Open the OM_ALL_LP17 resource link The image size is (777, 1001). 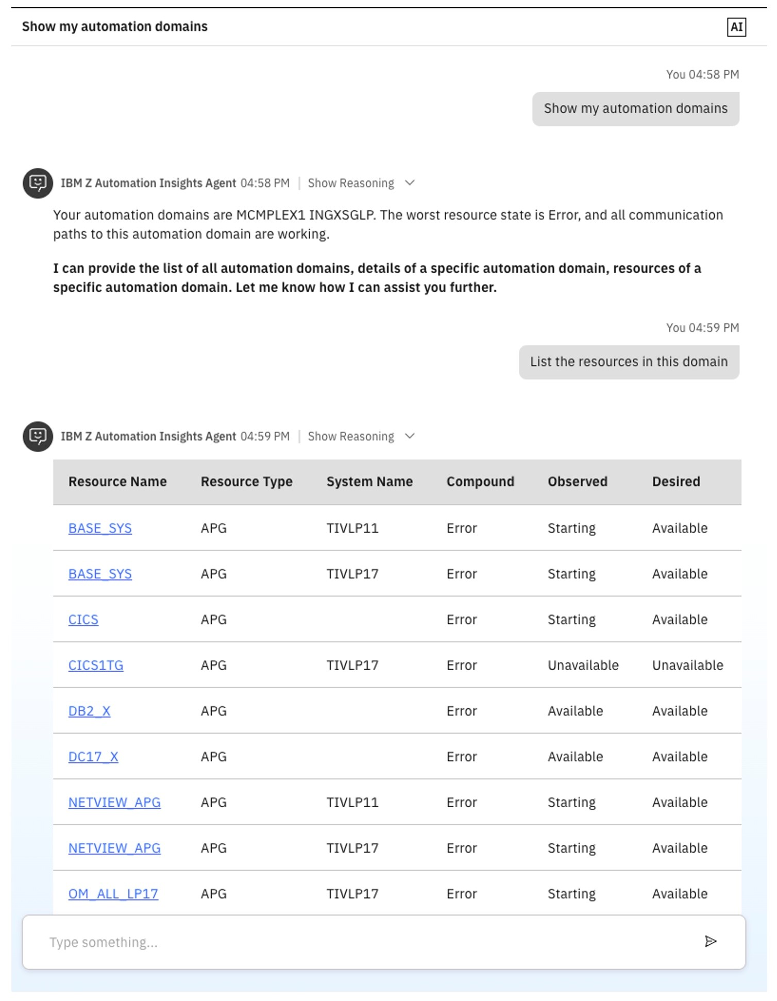coord(113,893)
